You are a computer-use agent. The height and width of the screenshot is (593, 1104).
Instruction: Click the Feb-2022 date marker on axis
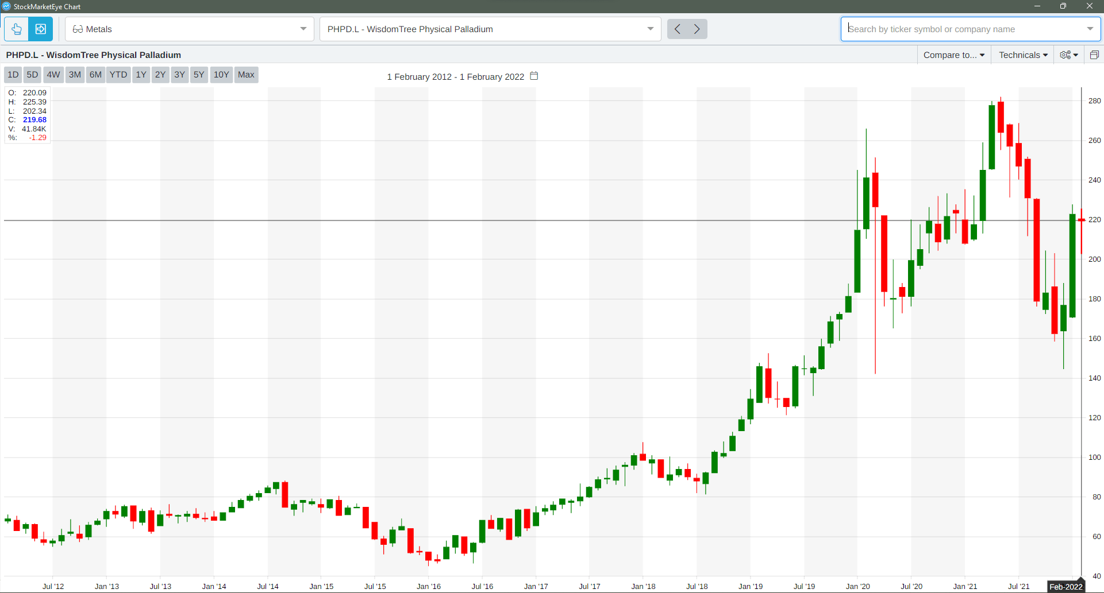pyautogui.click(x=1065, y=587)
